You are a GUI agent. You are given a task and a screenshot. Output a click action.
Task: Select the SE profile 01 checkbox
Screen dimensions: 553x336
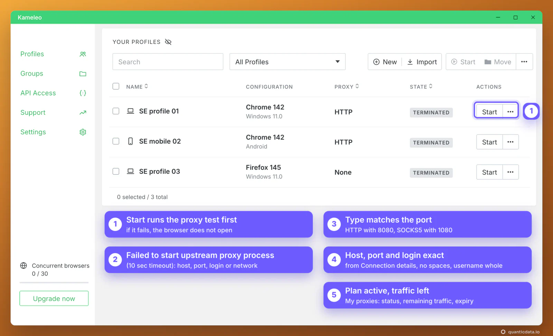coord(116,111)
